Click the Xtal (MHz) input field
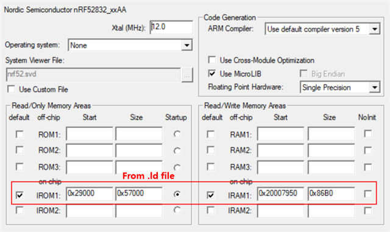The height and width of the screenshot is (232, 390). (171, 27)
